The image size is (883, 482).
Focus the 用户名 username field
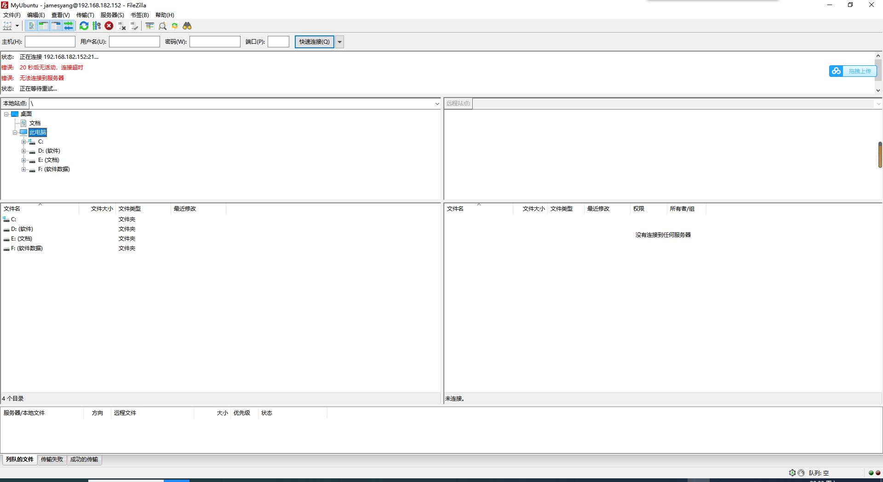click(x=134, y=41)
